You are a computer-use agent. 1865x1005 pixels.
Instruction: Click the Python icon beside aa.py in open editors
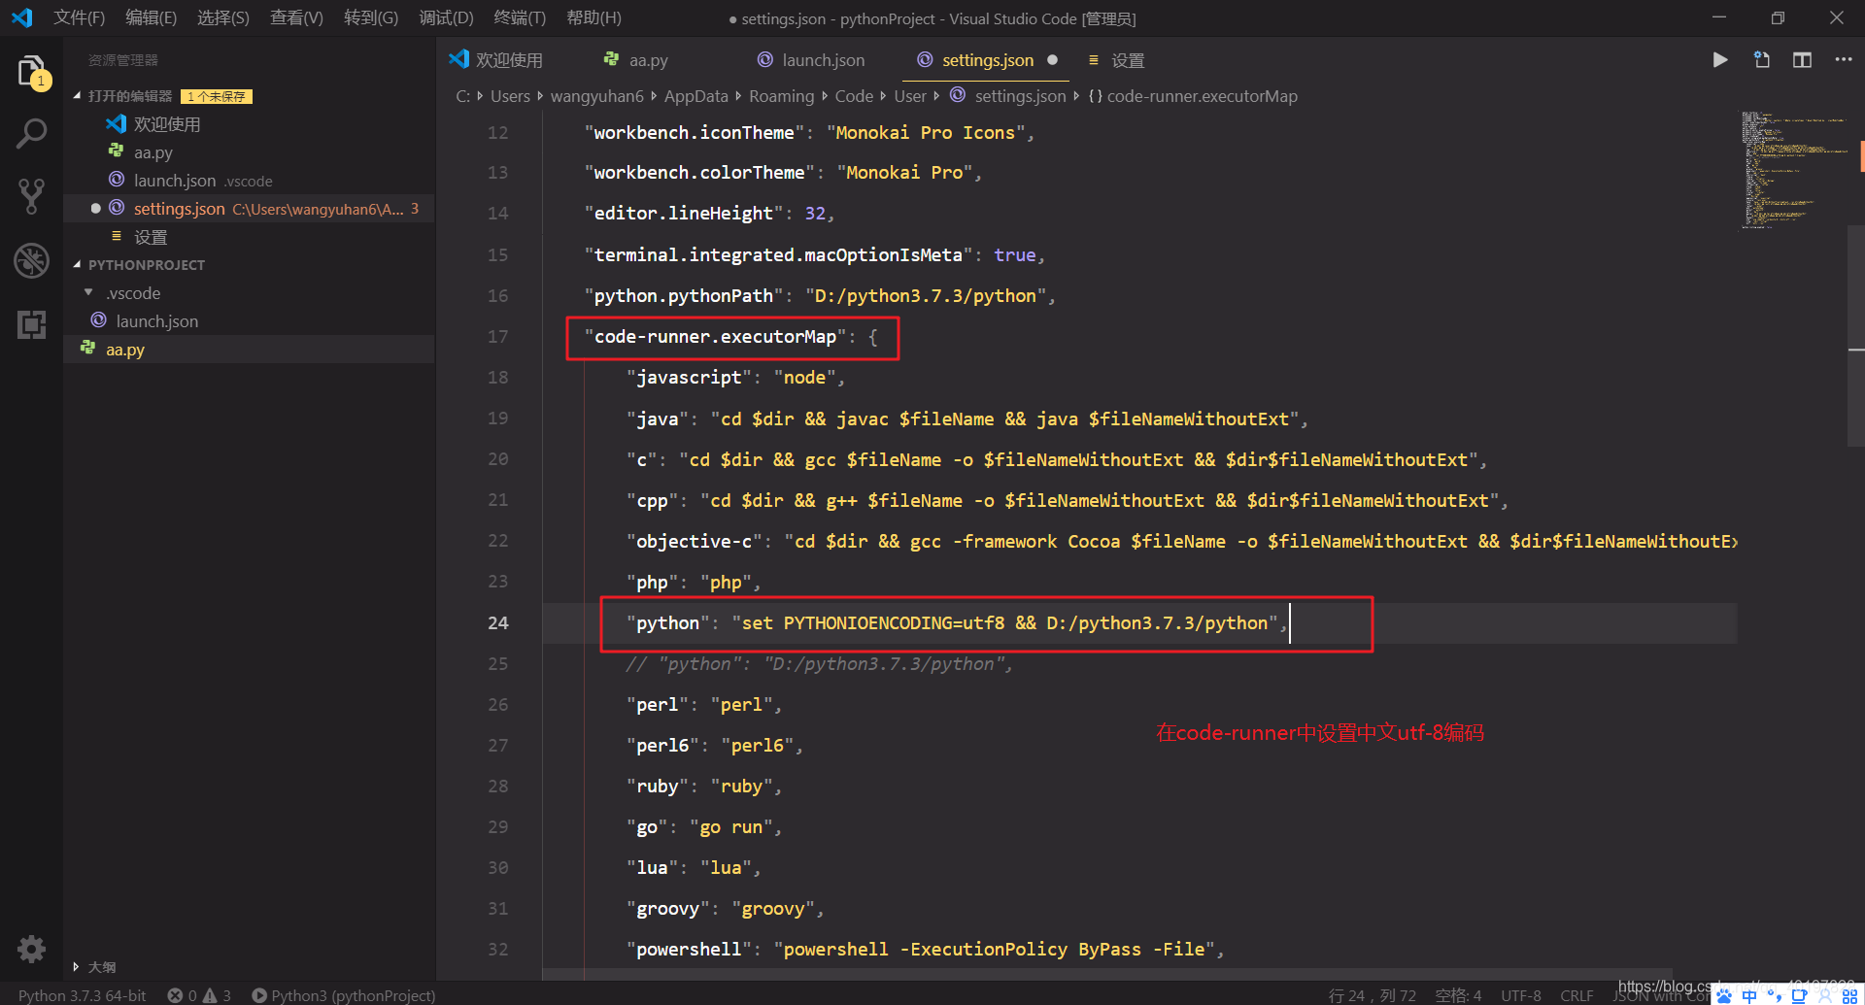pyautogui.click(x=116, y=151)
